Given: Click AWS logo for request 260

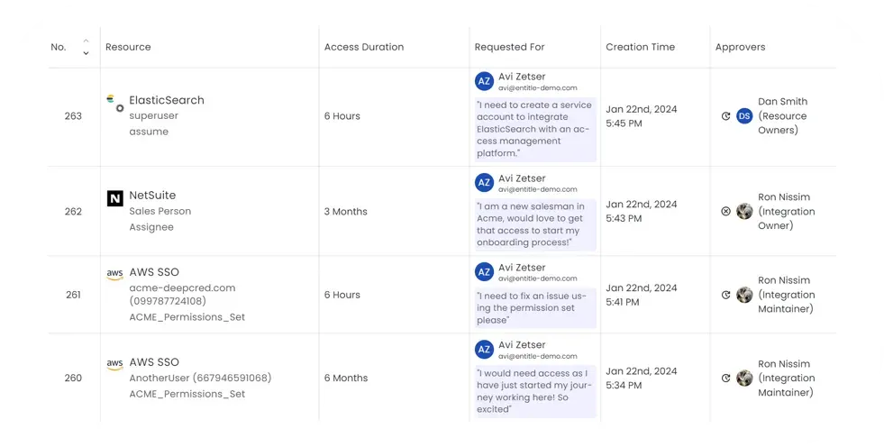Looking at the screenshot, I should [x=115, y=365].
